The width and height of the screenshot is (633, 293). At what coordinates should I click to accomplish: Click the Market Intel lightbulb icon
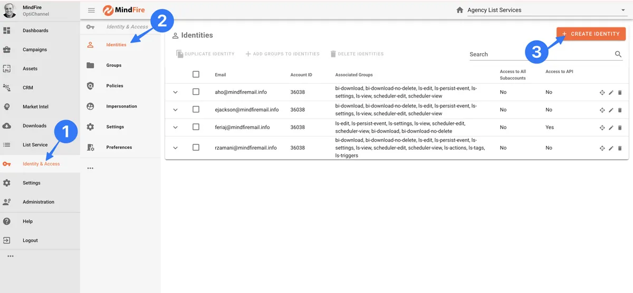(7, 106)
